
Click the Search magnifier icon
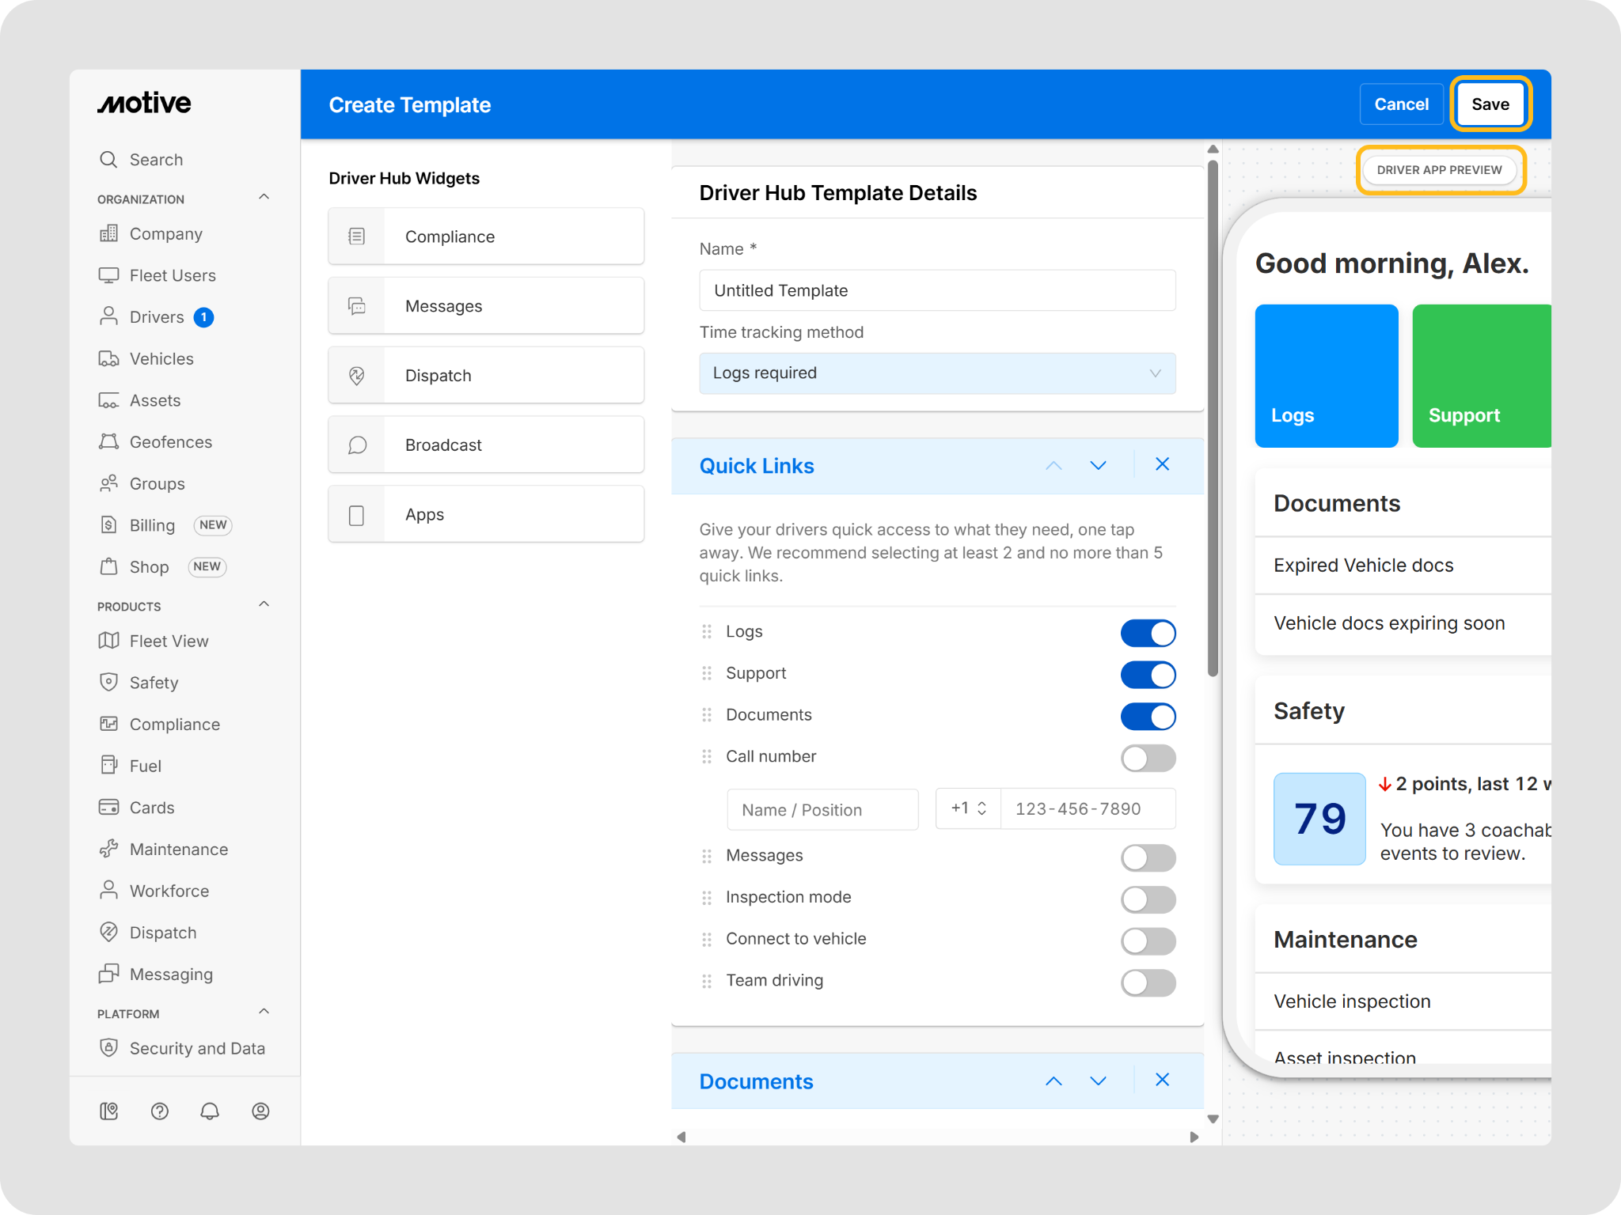tap(108, 159)
